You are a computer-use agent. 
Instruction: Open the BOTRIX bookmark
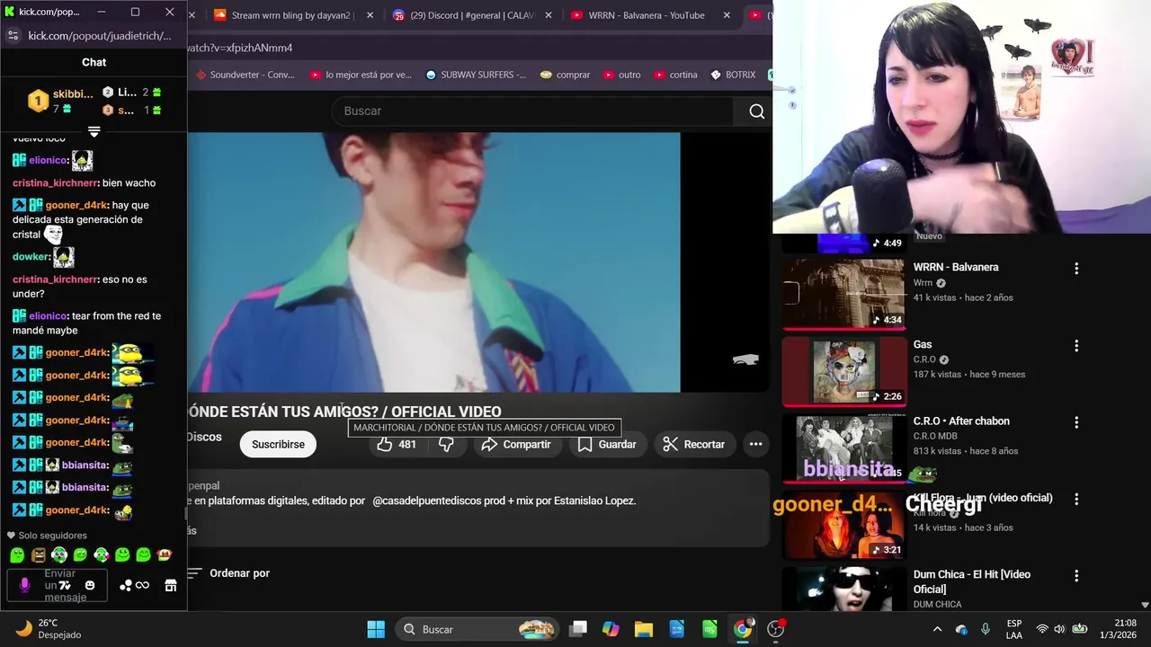[733, 75]
